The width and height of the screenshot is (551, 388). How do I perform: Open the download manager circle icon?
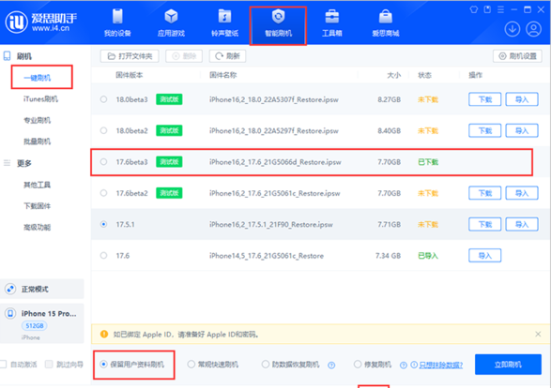[x=513, y=29]
